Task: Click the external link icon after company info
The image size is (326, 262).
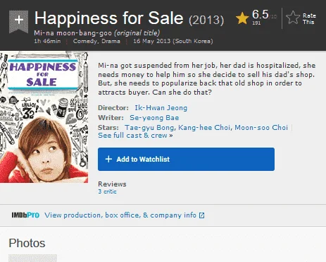Action: pos(201,215)
